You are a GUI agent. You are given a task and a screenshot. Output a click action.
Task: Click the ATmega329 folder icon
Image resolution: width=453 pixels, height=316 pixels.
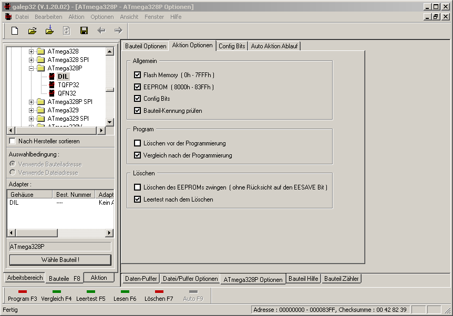click(41, 110)
